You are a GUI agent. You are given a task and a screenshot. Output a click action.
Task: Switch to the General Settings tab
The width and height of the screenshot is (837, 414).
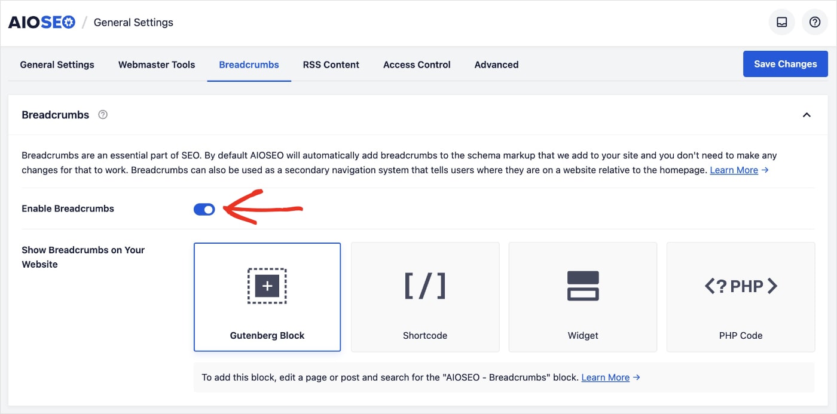[57, 65]
